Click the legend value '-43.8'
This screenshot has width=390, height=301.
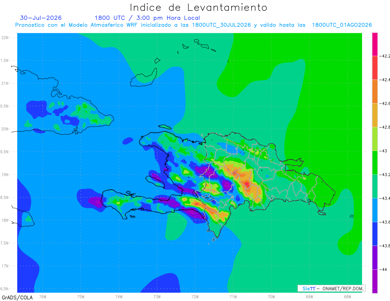(385, 245)
